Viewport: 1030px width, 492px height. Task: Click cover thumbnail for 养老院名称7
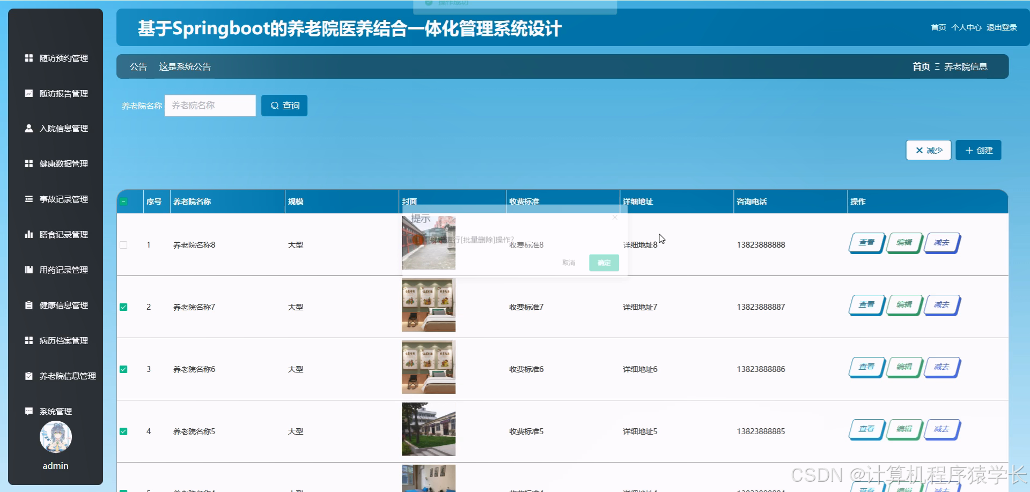pyautogui.click(x=429, y=305)
